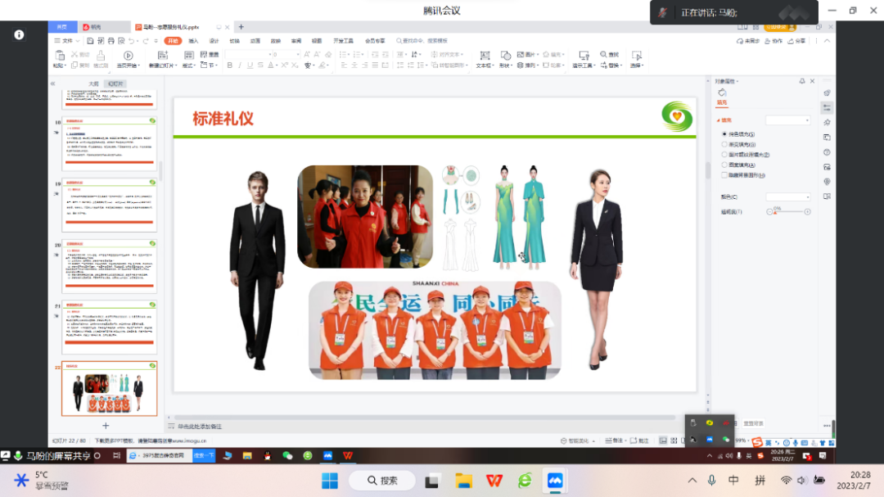Open the fill preset dropdown

787,120
